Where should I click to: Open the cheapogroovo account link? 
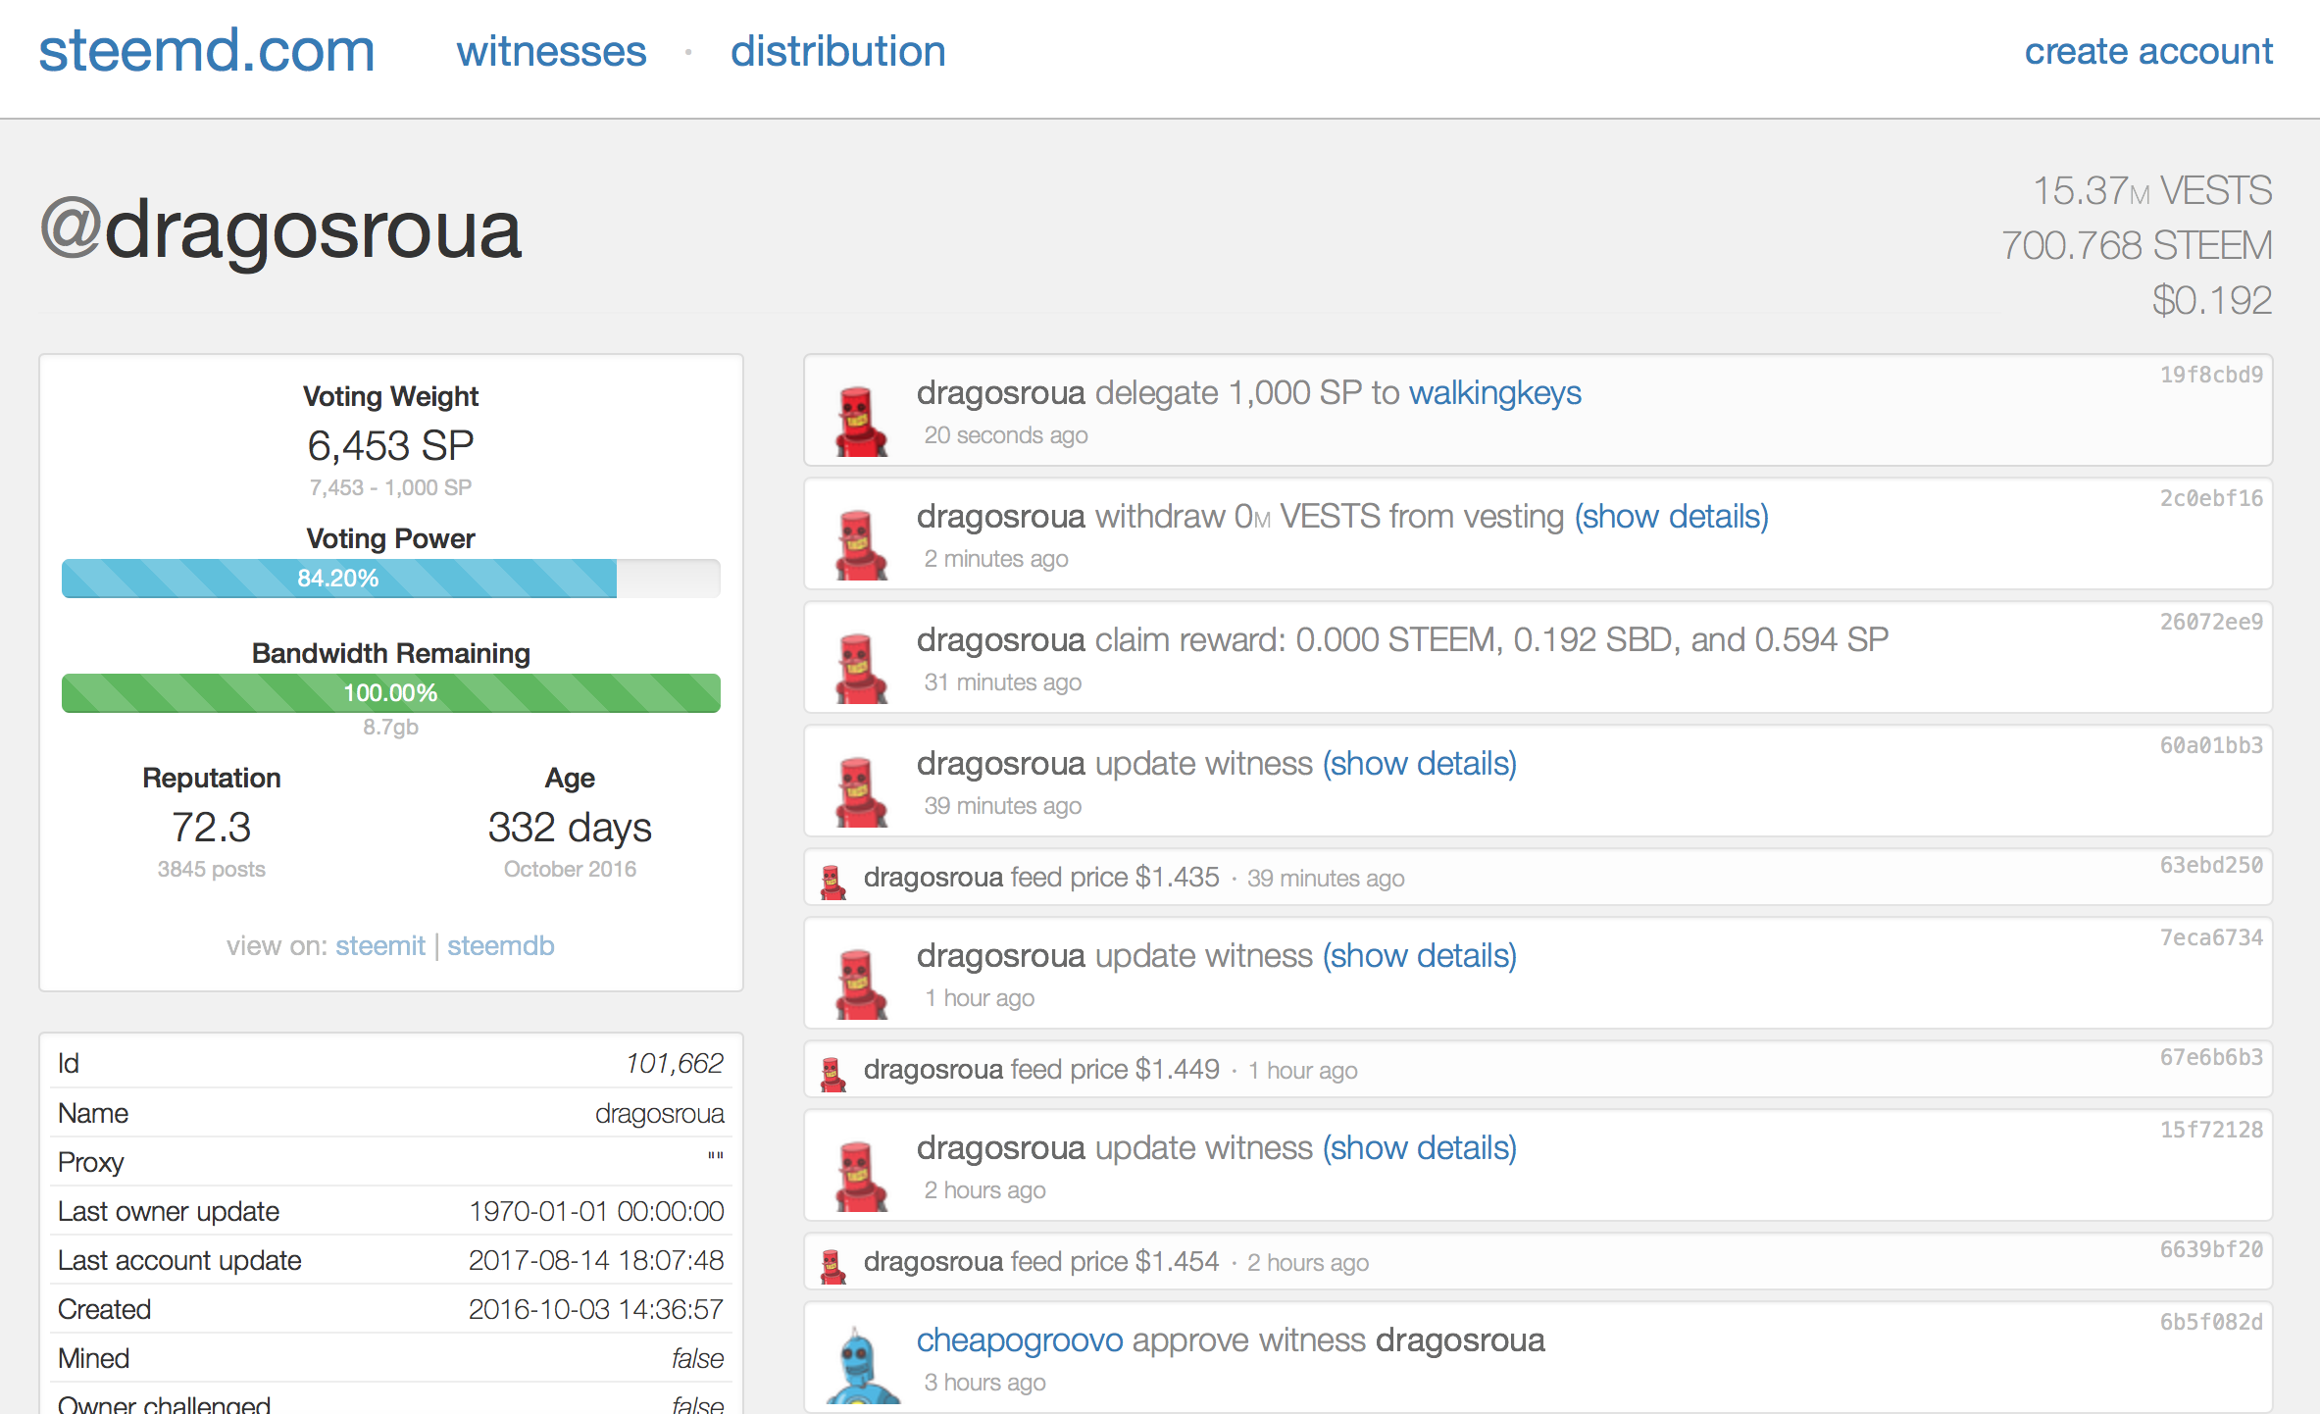coord(1020,1339)
